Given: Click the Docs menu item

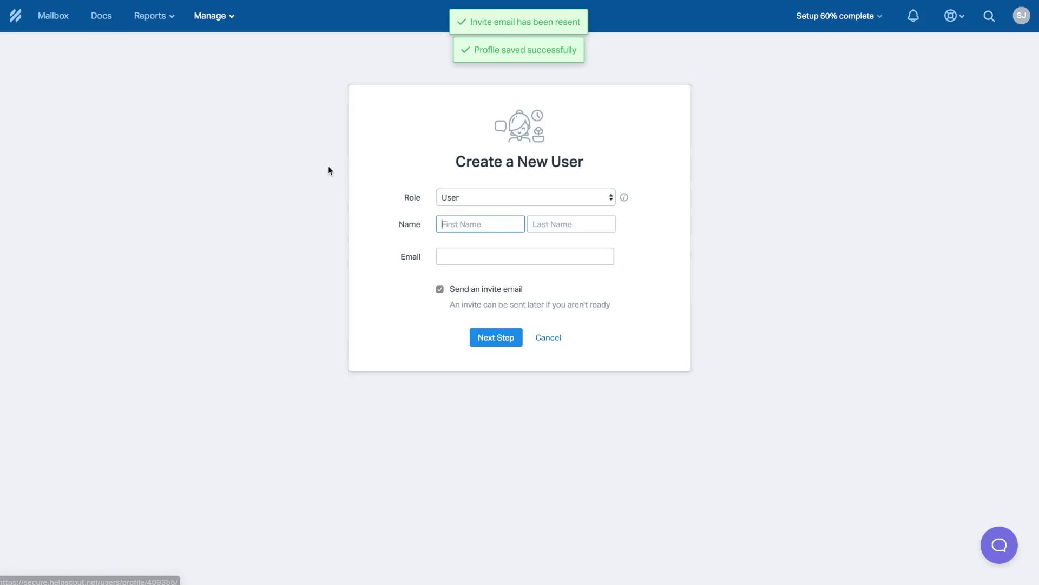Looking at the screenshot, I should [101, 16].
